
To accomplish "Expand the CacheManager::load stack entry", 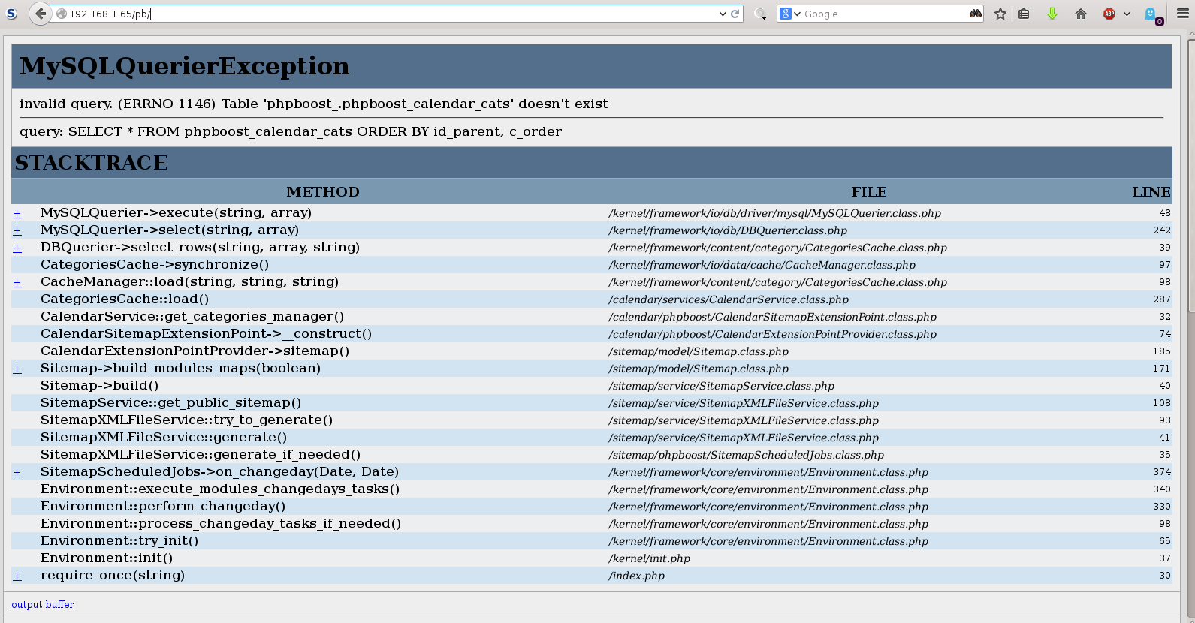I will (17, 283).
